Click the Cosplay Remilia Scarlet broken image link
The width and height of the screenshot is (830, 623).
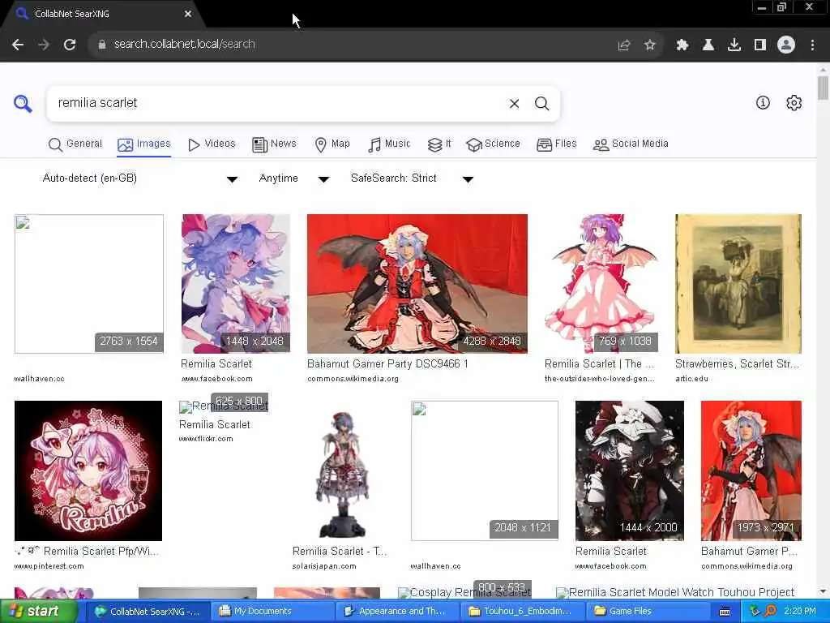(464, 592)
